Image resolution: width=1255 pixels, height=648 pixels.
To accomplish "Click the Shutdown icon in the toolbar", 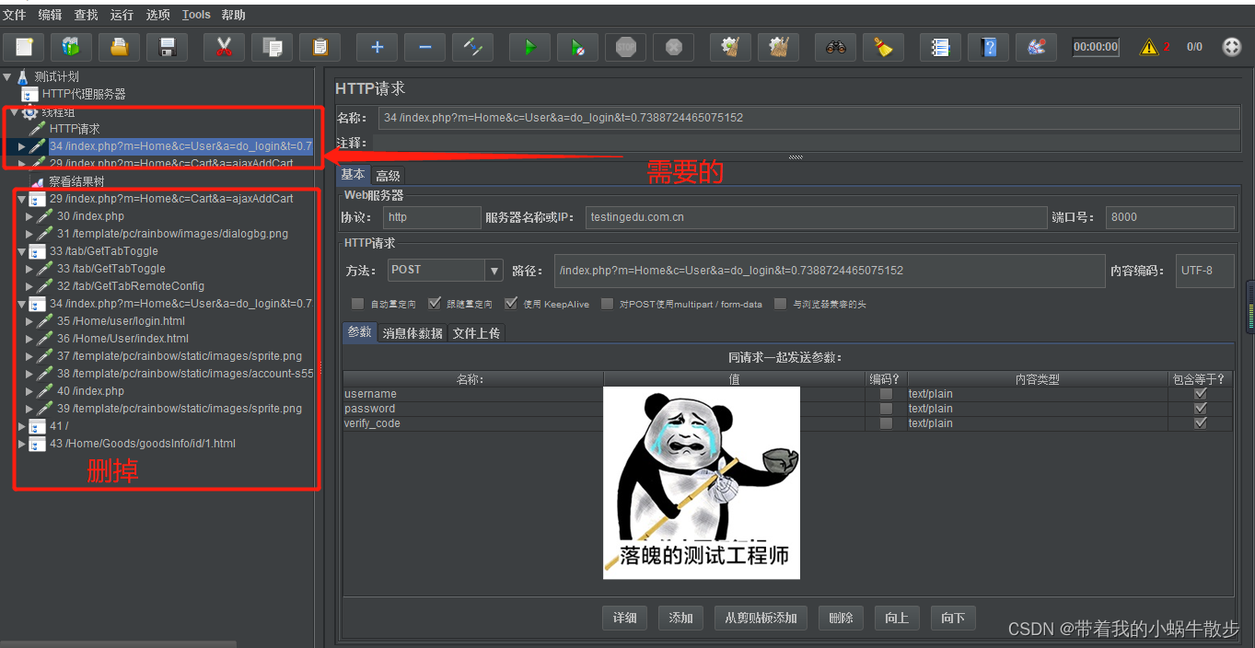I will coord(673,47).
